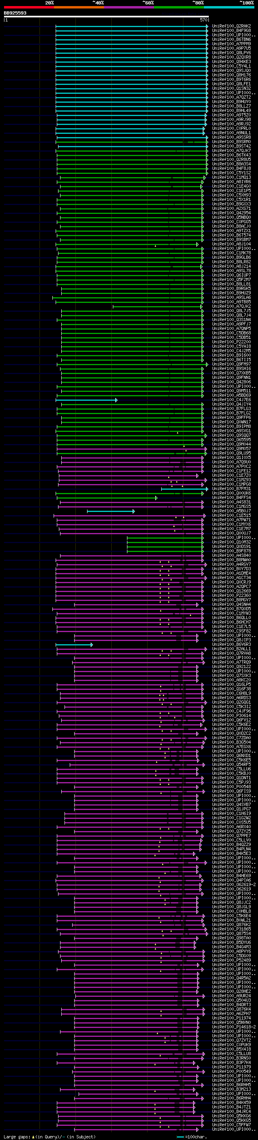Viewport: 258px width, 1140px height.
Task: Select hit label UniRef100_C1MQ13
Action: point(231,177)
